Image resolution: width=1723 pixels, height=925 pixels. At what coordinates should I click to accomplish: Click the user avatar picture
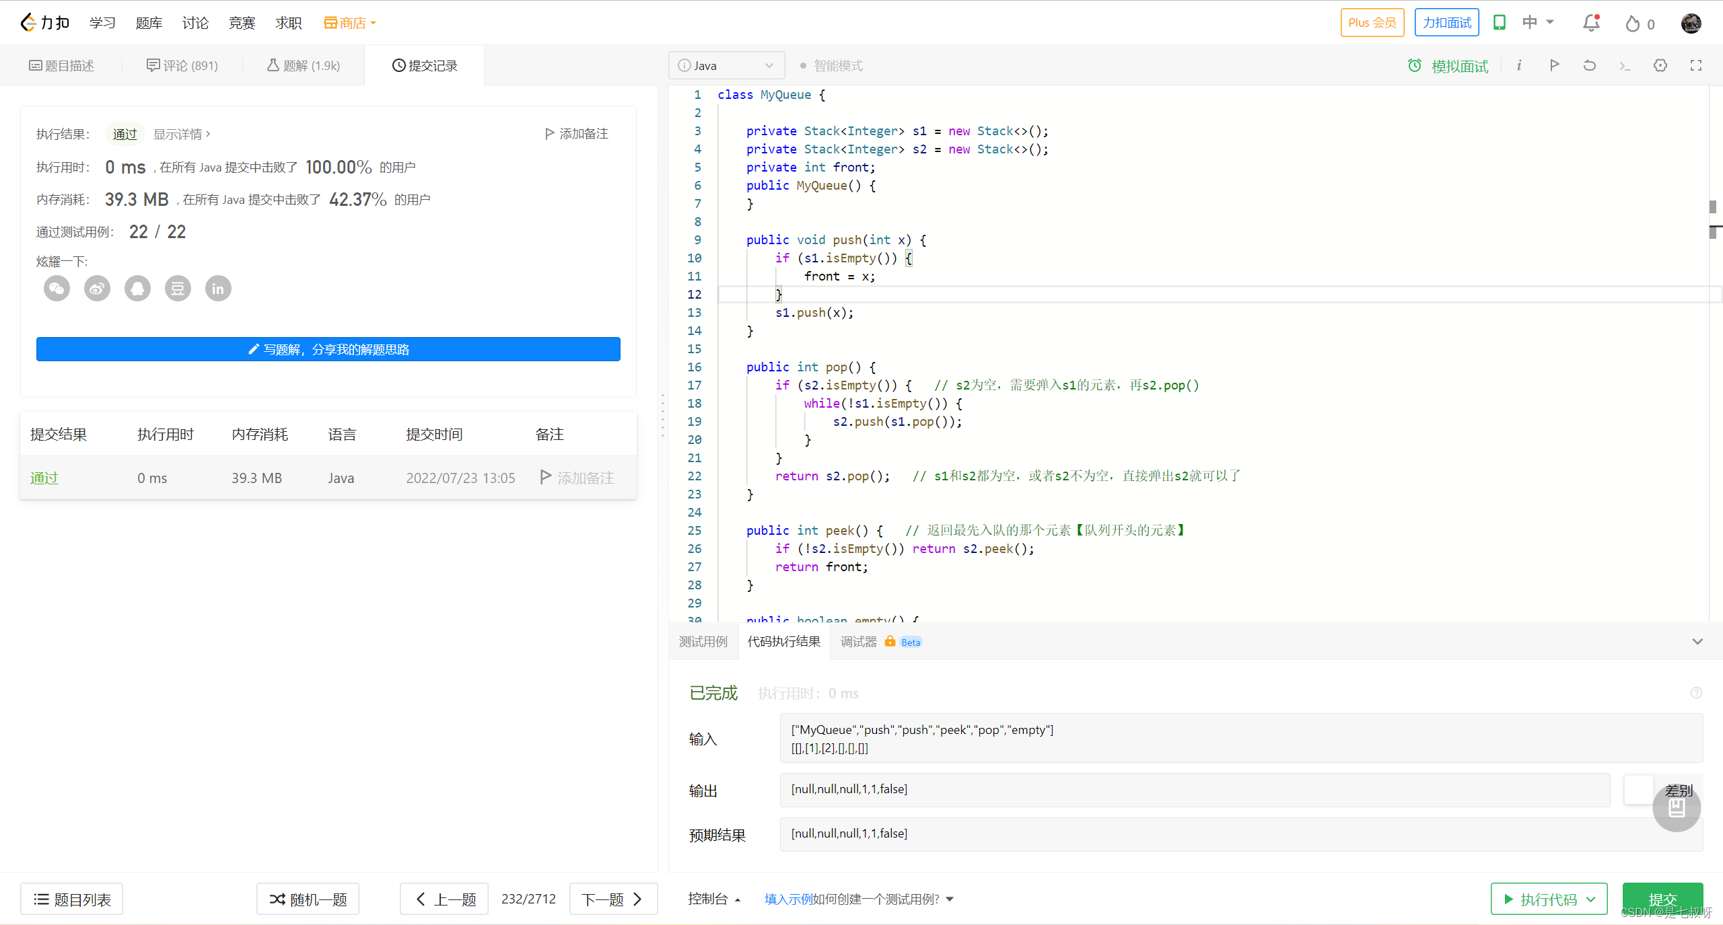pos(1691,23)
